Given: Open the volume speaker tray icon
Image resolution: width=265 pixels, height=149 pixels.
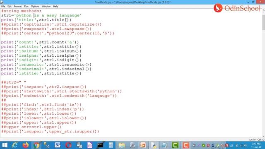Looking at the screenshot, I should tap(245, 145).
